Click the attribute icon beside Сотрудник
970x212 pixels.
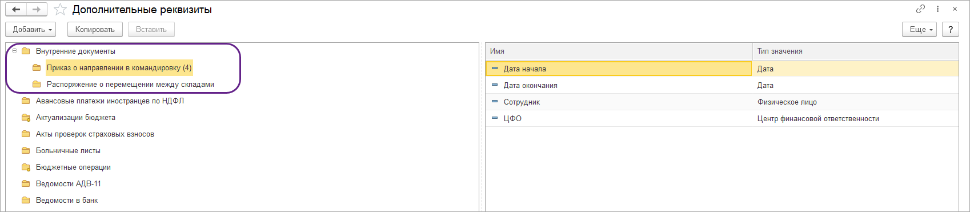495,102
